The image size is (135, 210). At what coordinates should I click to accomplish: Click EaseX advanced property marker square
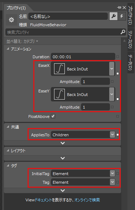(117, 73)
